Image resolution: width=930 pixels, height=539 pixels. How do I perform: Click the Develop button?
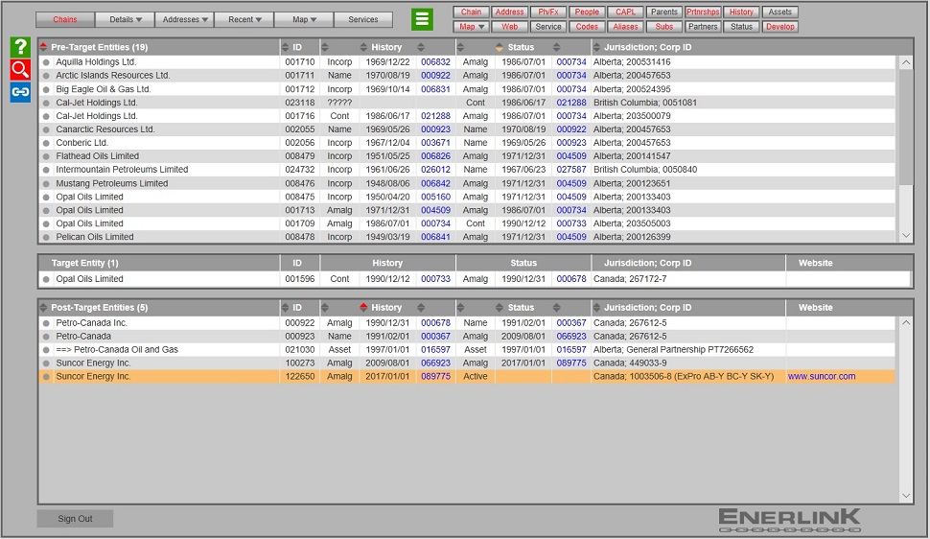(779, 27)
